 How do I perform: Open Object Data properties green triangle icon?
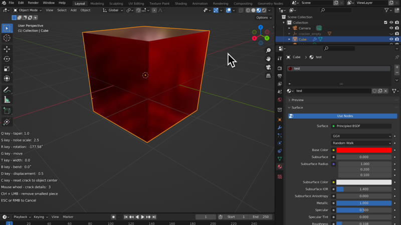click(x=280, y=158)
